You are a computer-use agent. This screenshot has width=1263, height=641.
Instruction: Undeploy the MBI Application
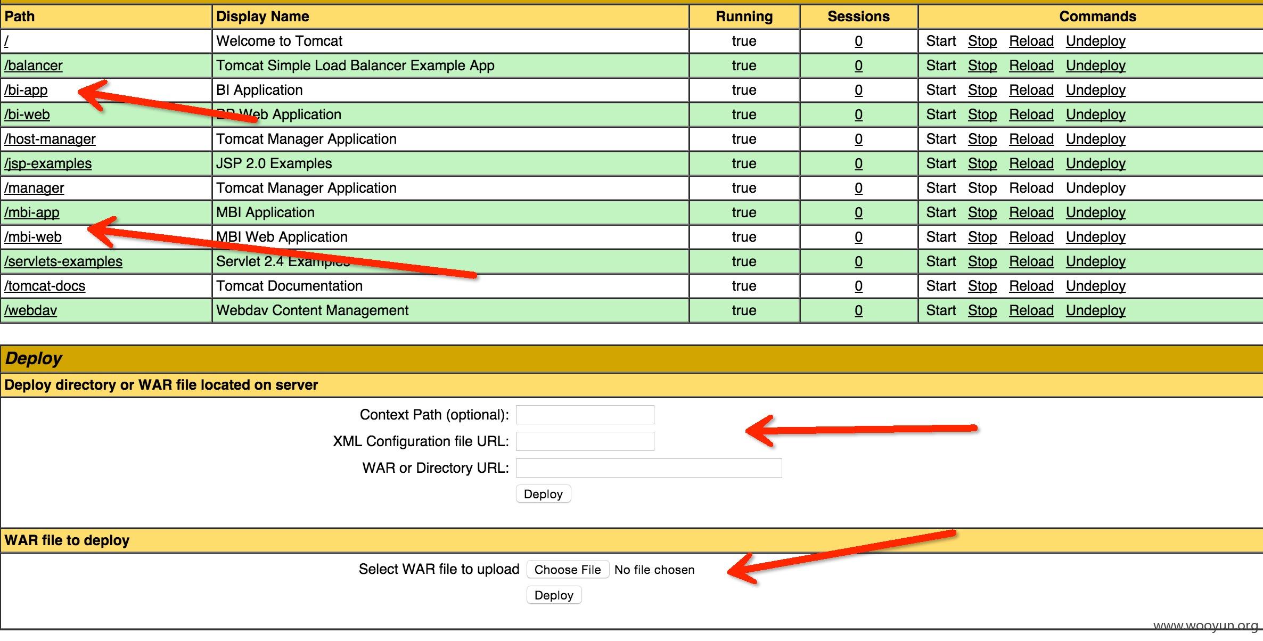tap(1096, 212)
